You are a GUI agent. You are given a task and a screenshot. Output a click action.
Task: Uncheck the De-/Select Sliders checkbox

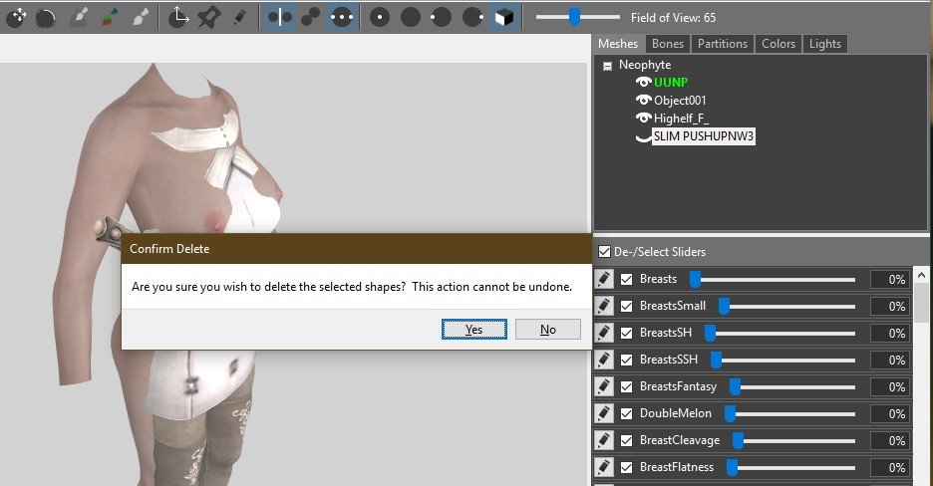coord(605,252)
